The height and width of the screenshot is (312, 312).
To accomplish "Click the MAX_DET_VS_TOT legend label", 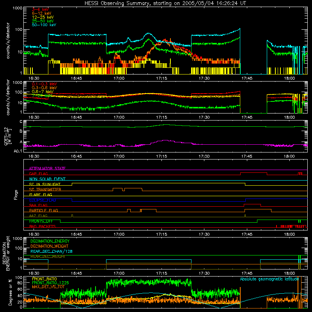I will 48,287.
